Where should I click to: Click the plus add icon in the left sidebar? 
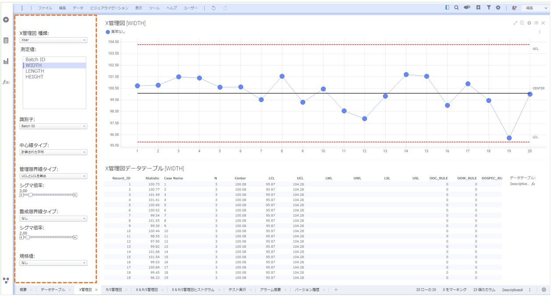pyautogui.click(x=6, y=20)
